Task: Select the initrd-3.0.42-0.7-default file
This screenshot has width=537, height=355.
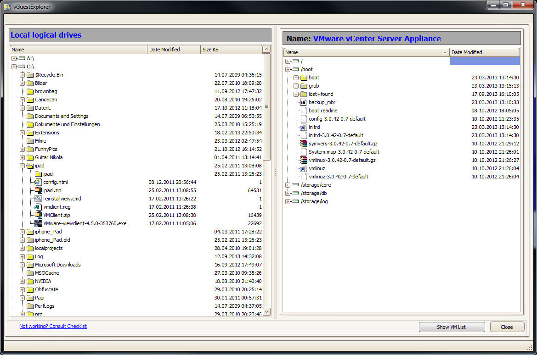Action: (x=336, y=135)
